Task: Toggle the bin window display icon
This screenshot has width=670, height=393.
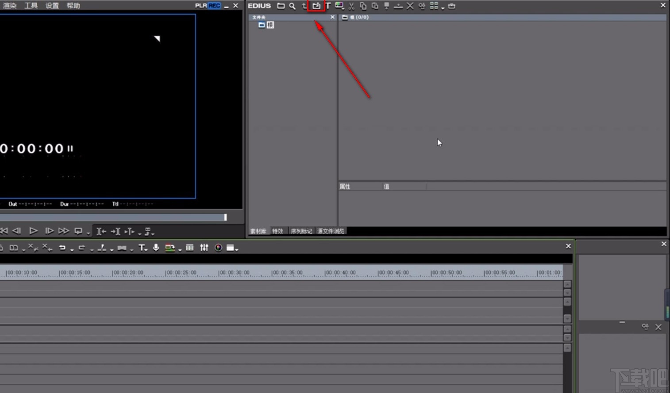Action: (x=190, y=248)
